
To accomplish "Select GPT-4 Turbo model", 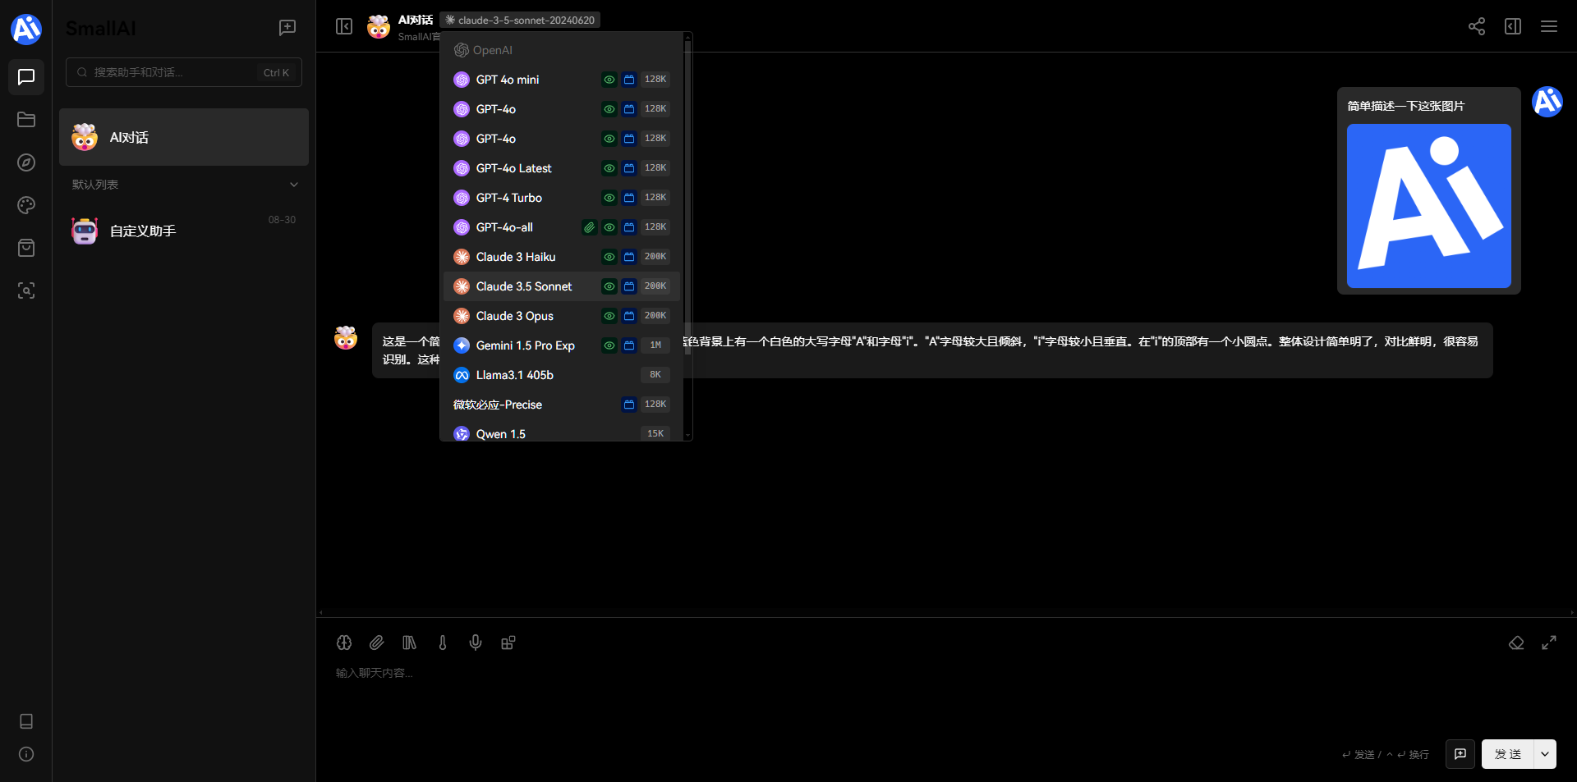I will coord(562,198).
